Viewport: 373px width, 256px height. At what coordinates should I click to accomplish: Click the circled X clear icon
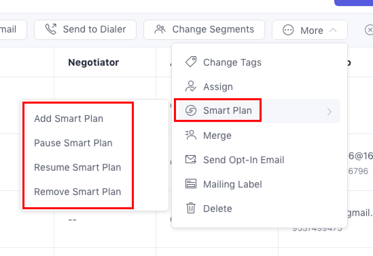coord(369,30)
